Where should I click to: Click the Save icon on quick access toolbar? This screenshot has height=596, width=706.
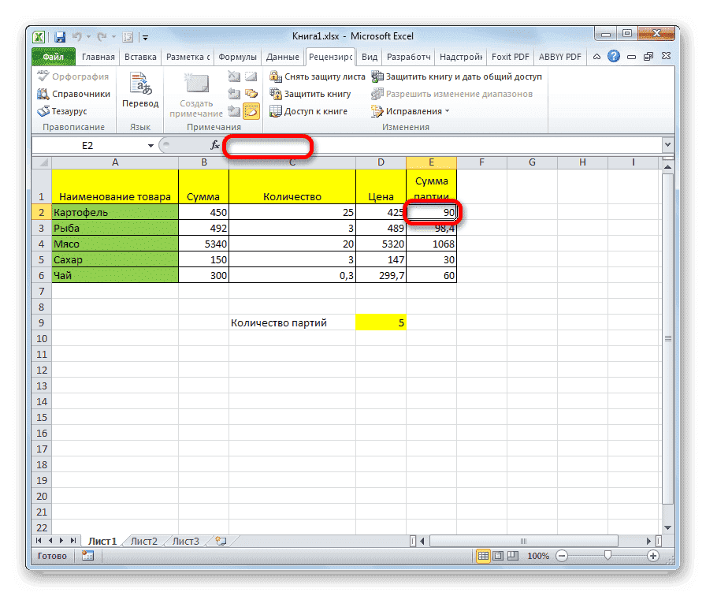pyautogui.click(x=61, y=37)
